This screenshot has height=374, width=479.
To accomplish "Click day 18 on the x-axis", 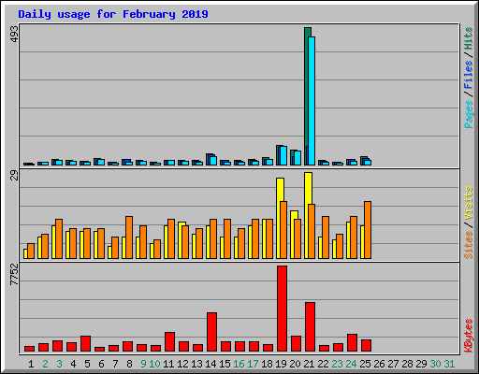I will click(x=267, y=364).
